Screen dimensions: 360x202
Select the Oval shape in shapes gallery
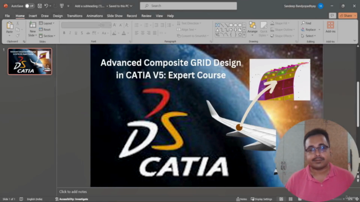pos(235,25)
